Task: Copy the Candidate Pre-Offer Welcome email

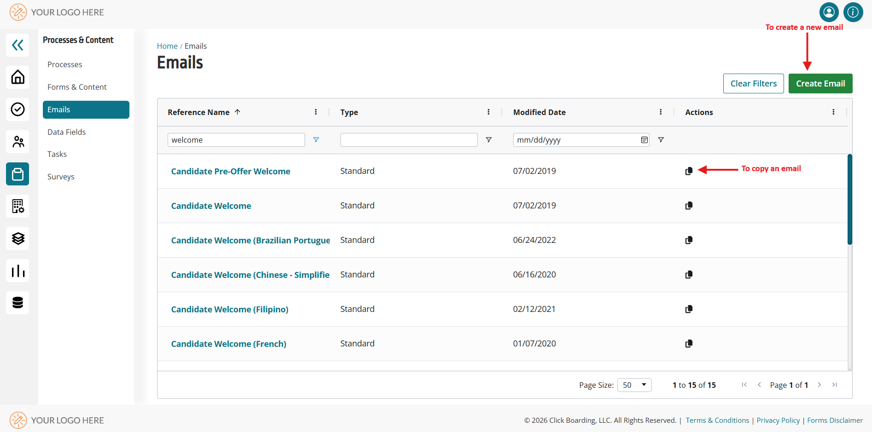Action: point(689,171)
